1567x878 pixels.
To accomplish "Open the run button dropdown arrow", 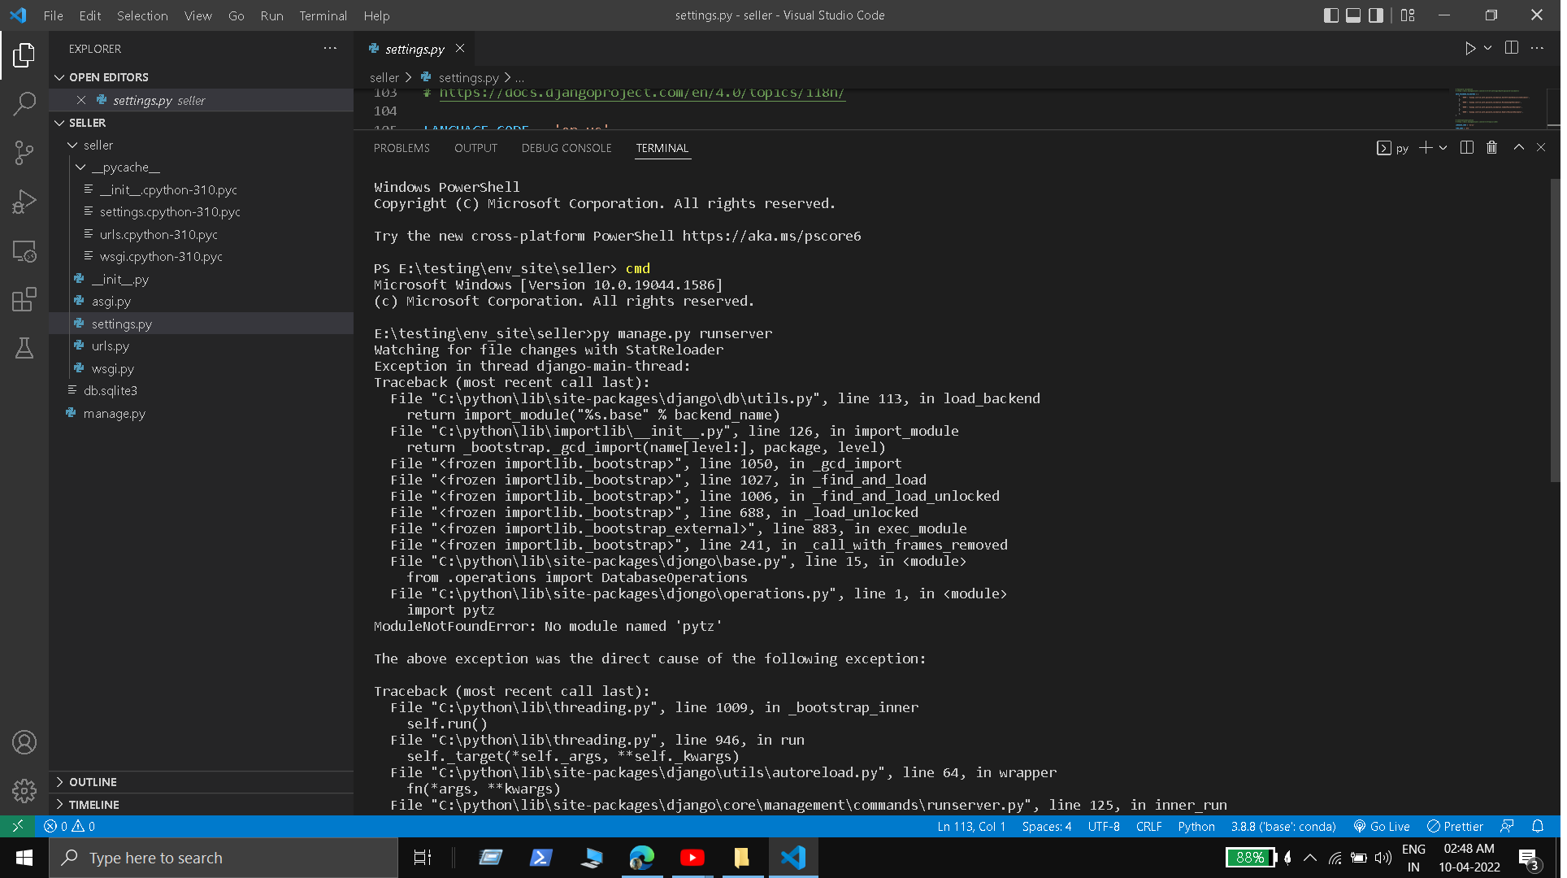I will (x=1487, y=49).
